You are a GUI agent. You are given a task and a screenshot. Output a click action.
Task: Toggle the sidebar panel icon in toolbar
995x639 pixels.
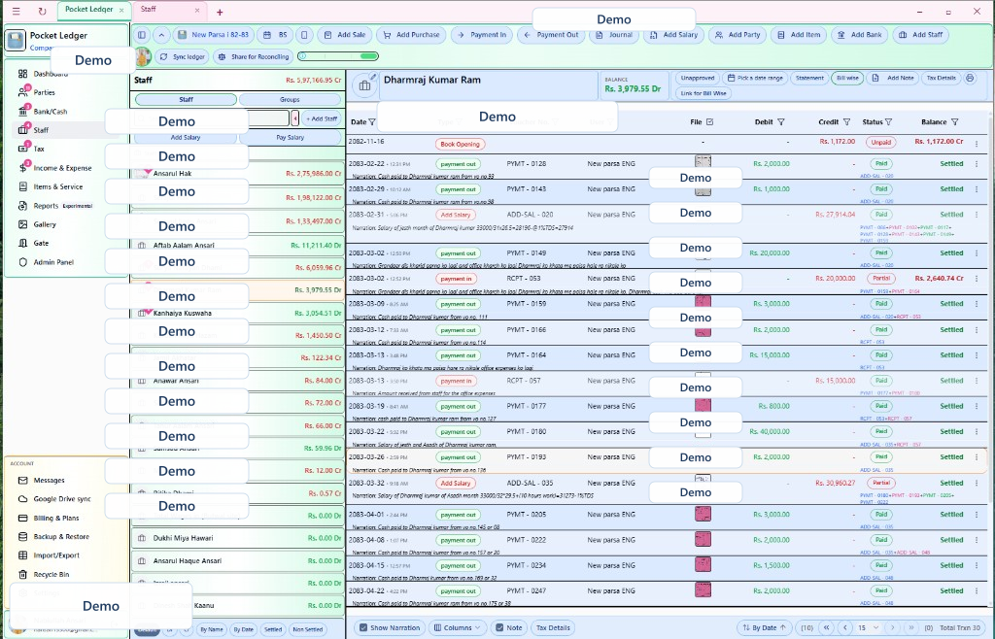point(142,35)
